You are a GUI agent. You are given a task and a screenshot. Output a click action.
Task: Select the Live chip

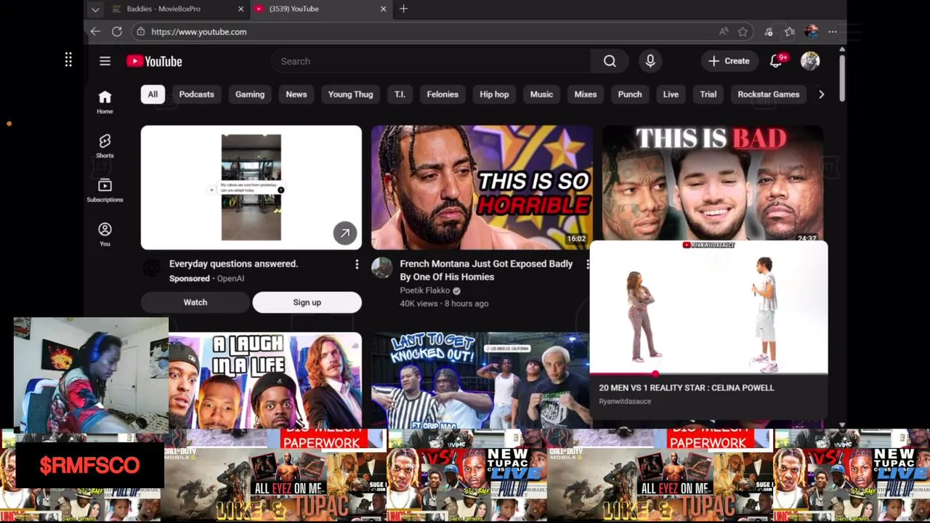click(671, 94)
